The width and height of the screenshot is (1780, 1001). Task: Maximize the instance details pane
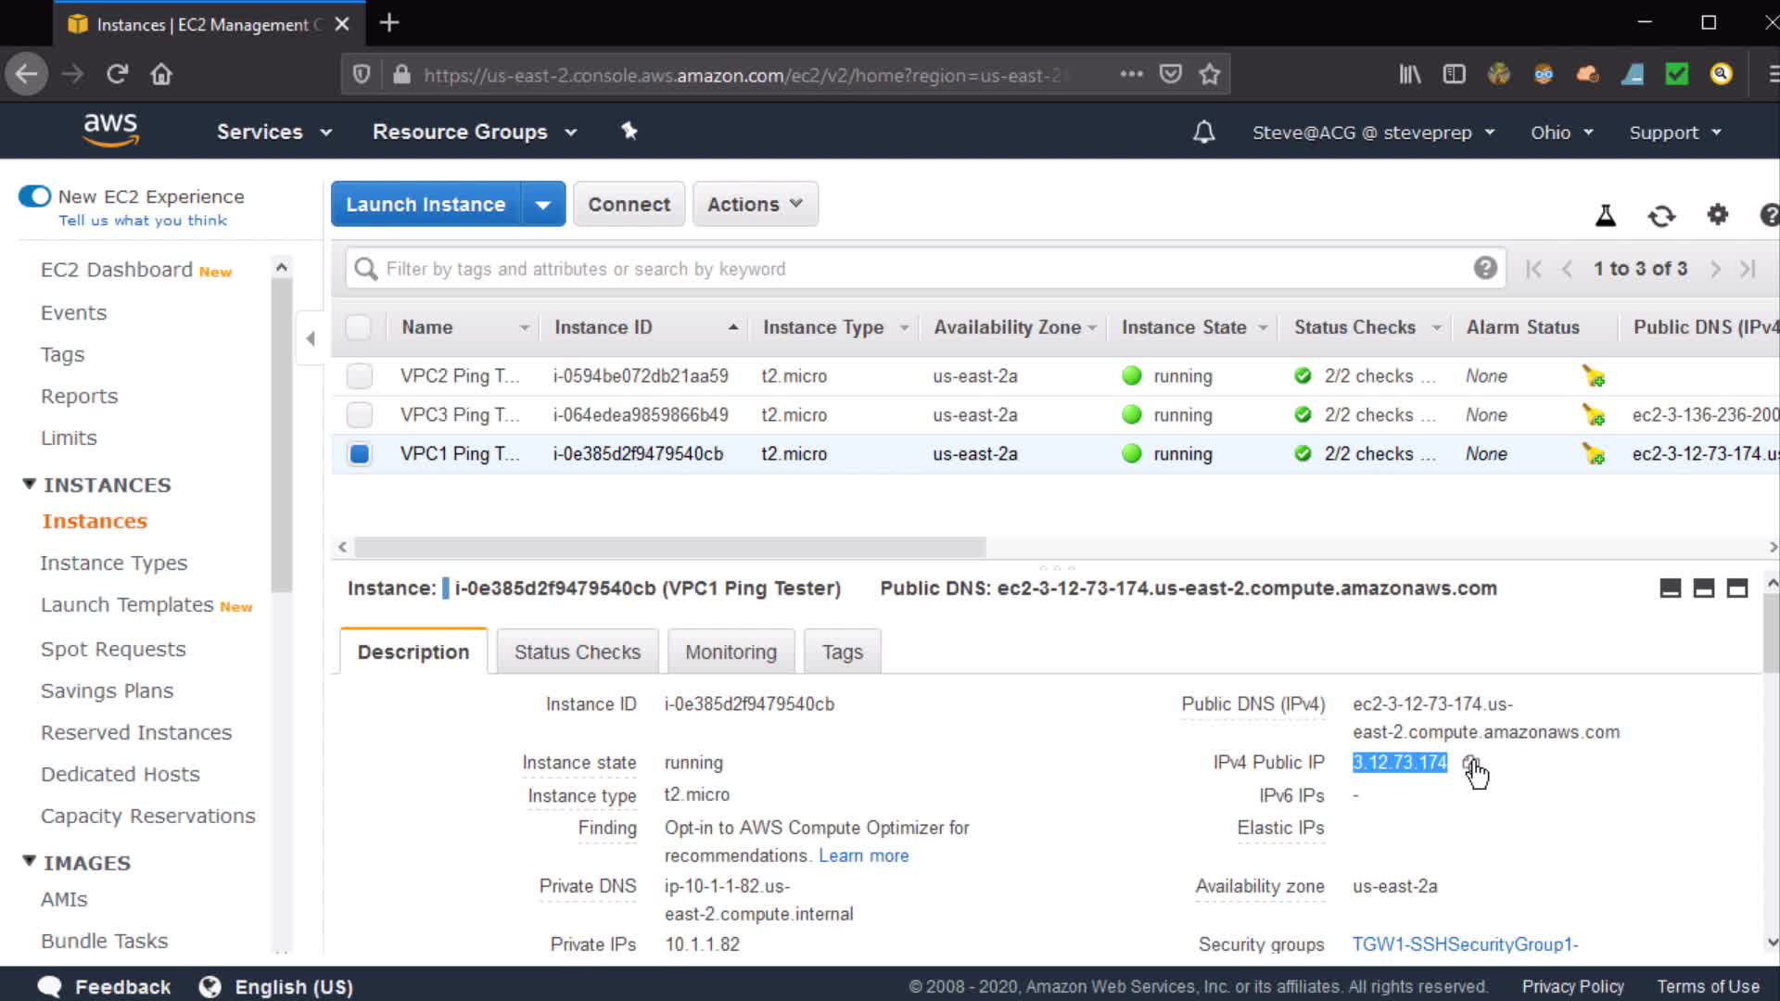1737,589
